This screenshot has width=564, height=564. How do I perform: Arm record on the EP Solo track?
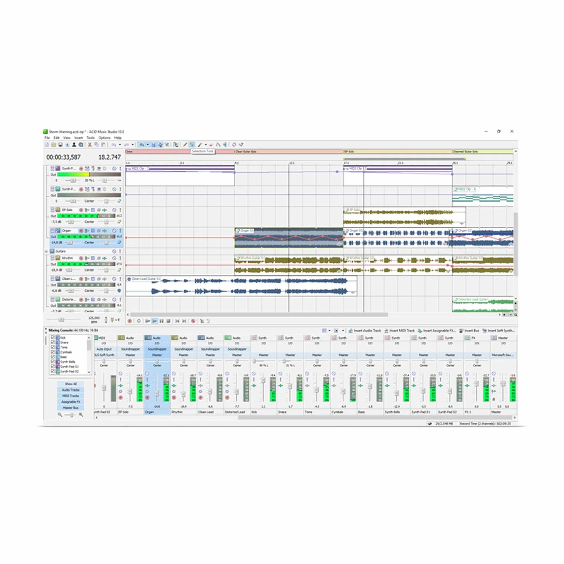81,210
